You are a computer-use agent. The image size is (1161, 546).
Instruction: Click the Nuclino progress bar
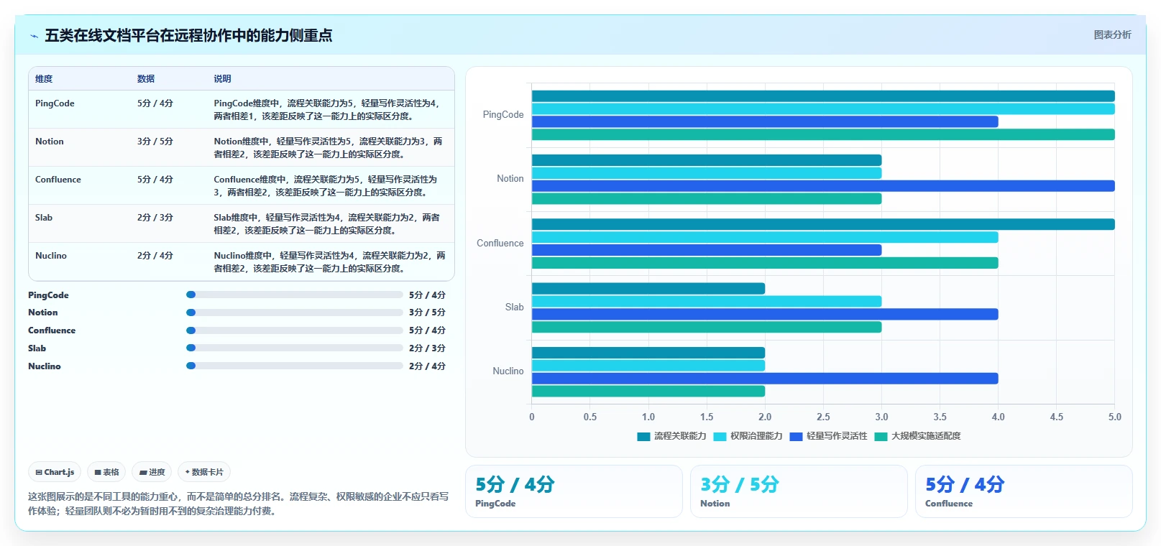295,366
